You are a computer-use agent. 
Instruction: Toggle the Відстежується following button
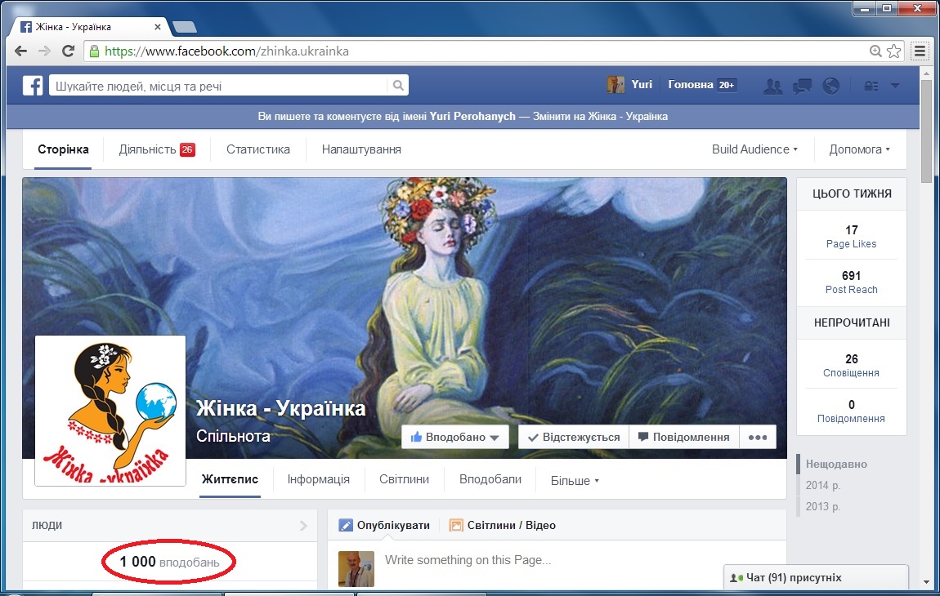tap(573, 437)
